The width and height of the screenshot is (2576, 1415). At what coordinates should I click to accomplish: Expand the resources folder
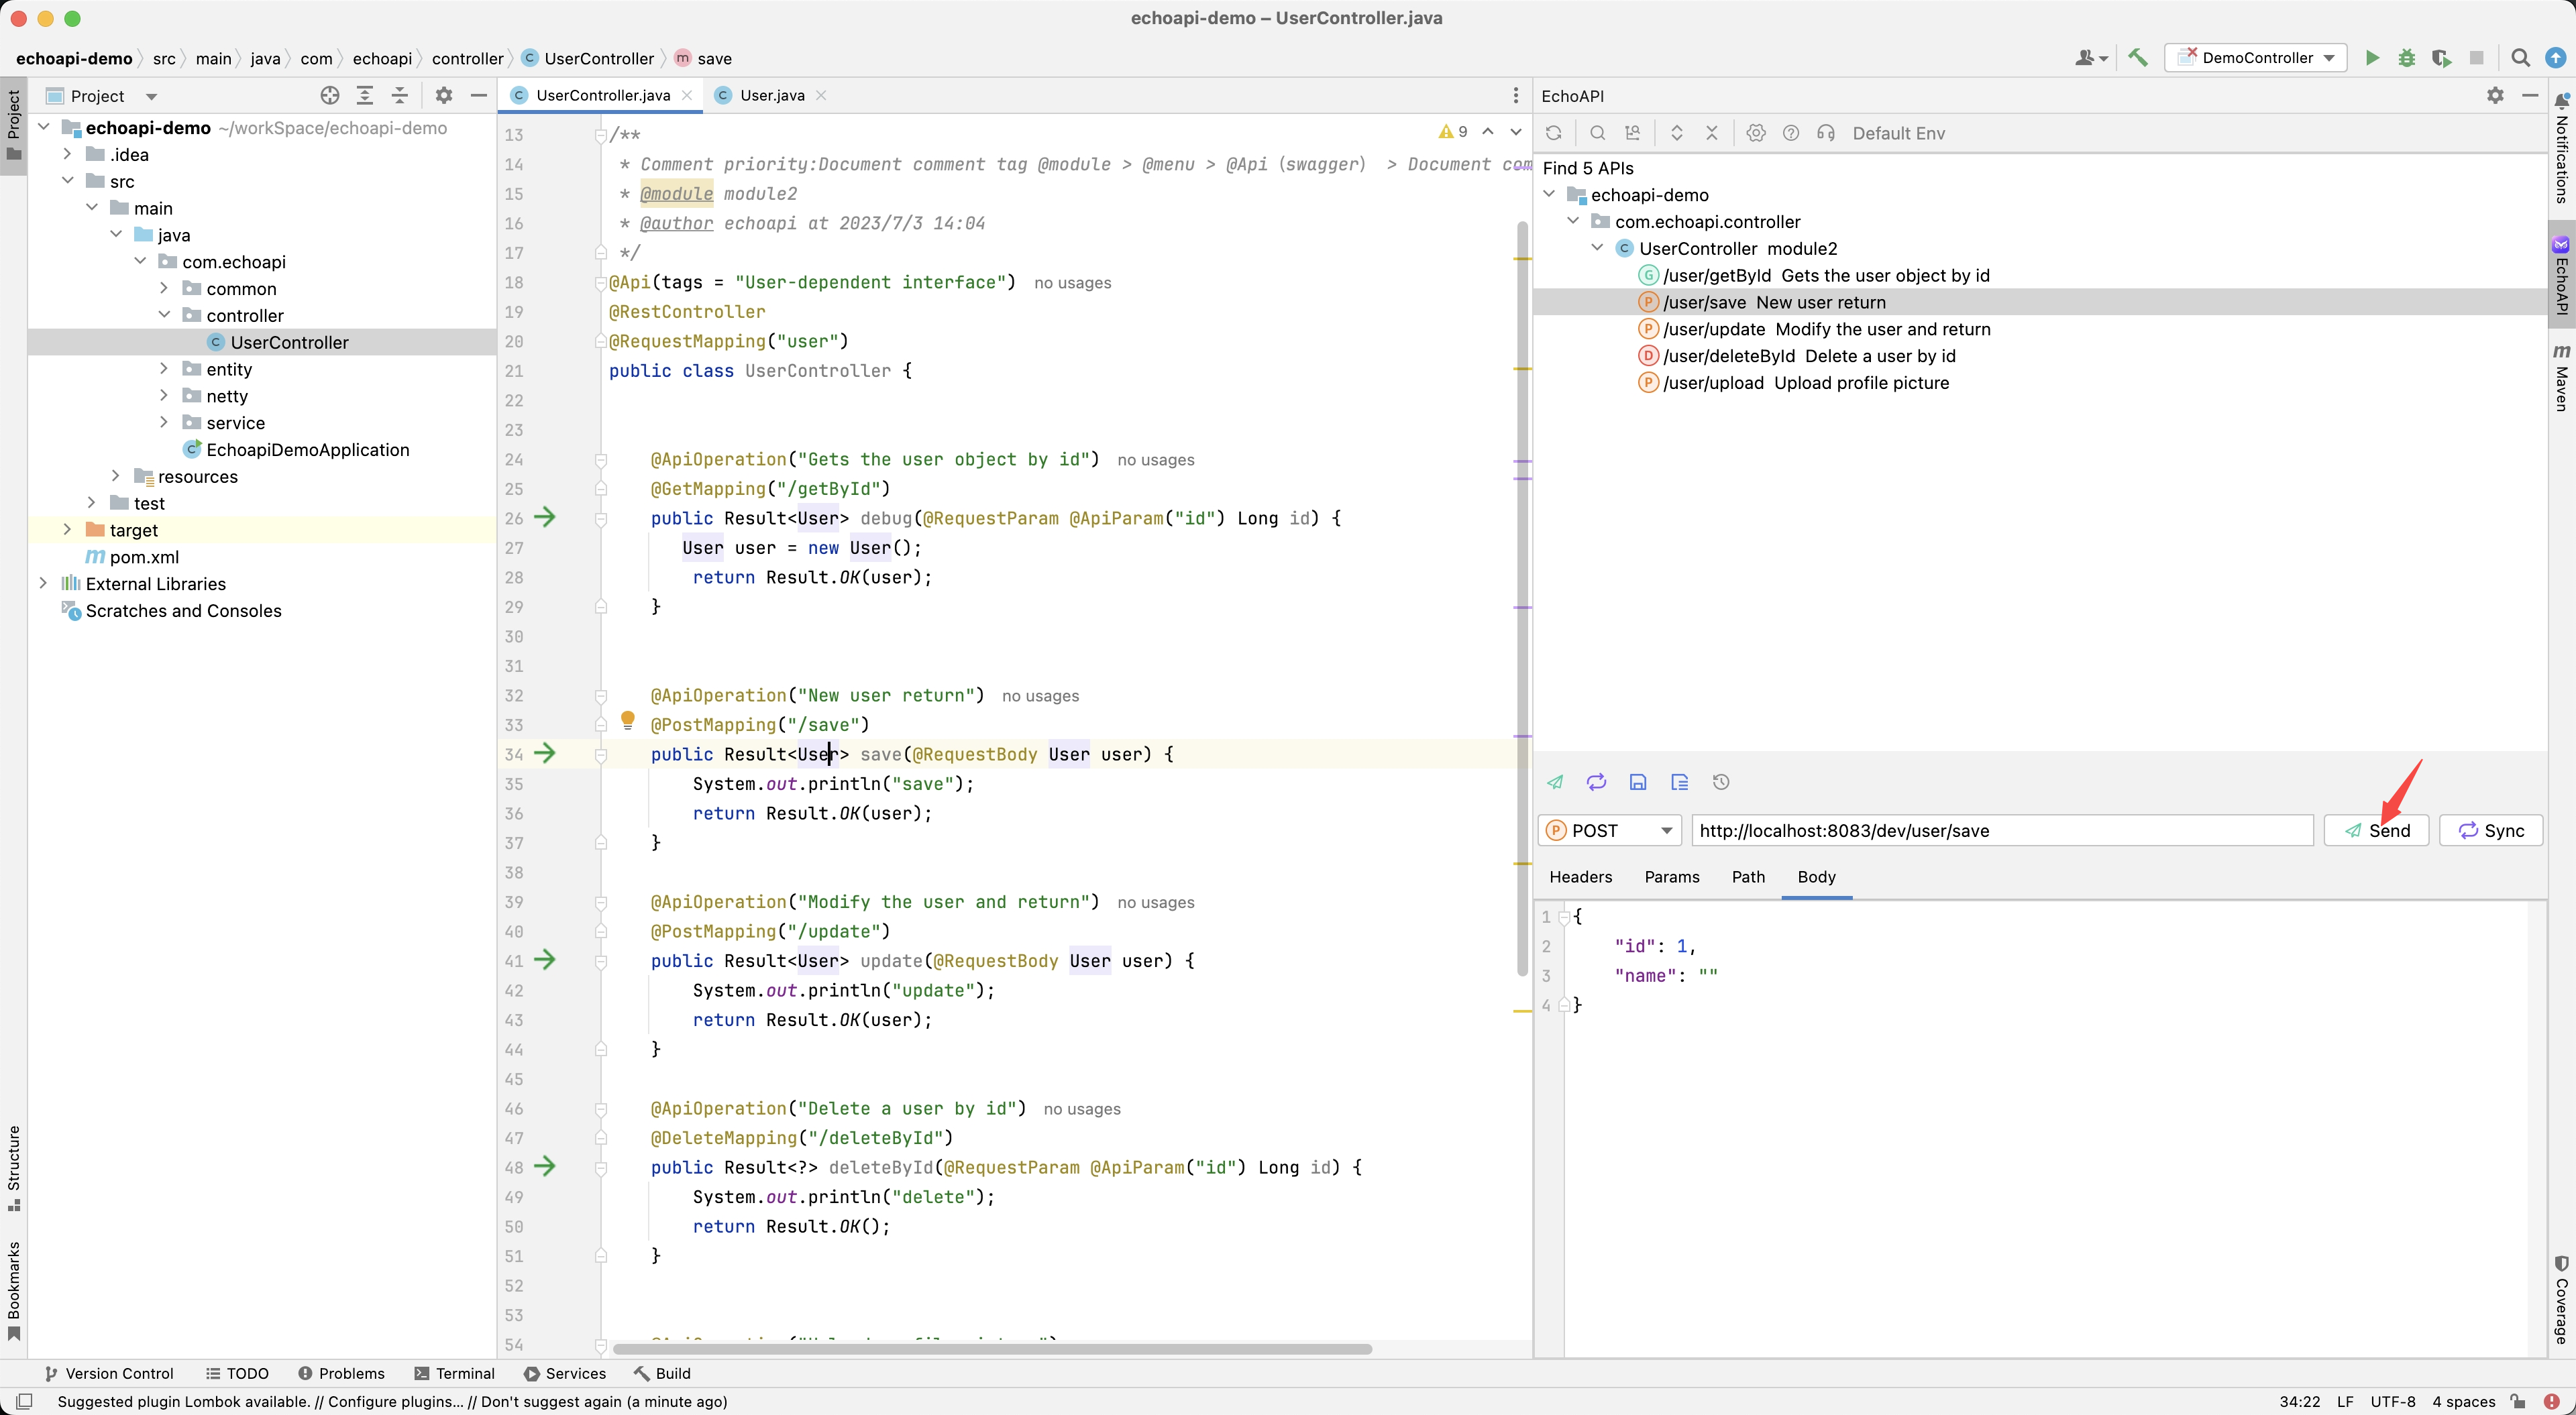pos(116,475)
